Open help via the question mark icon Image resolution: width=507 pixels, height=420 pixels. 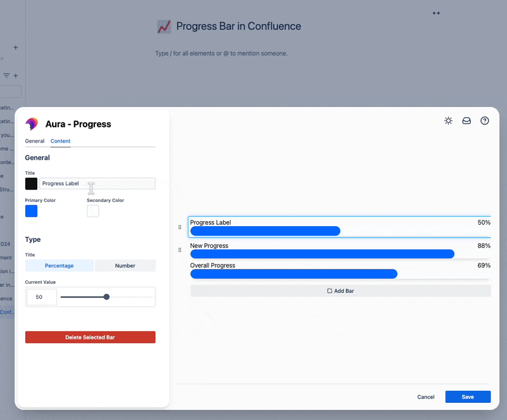click(x=484, y=120)
